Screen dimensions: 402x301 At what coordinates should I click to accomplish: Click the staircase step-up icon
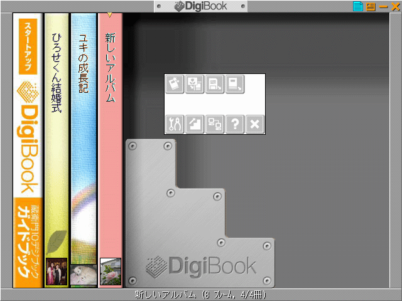pos(195,124)
